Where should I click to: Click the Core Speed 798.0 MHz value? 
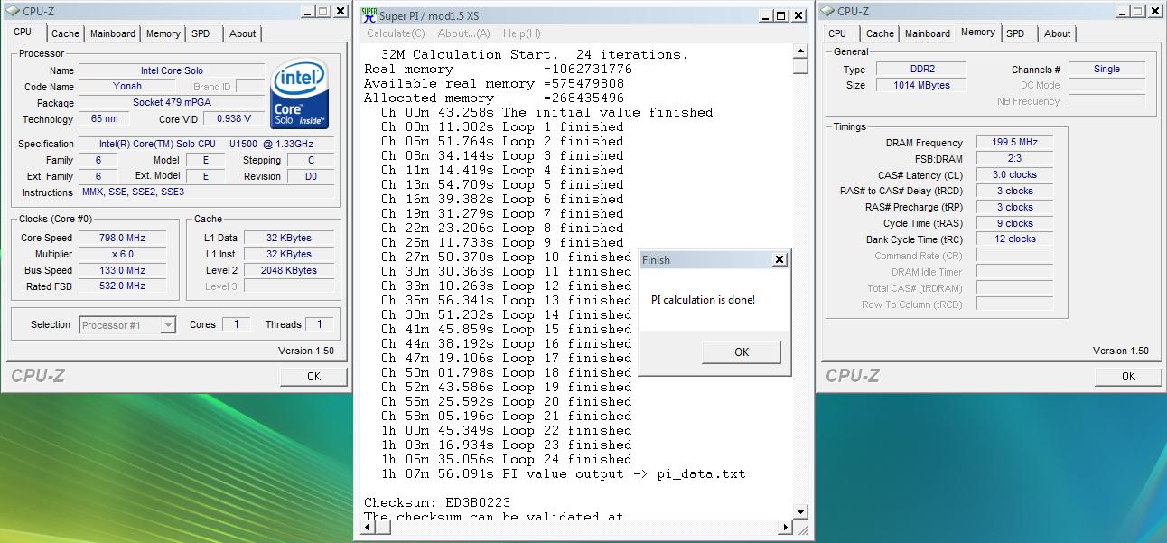pyautogui.click(x=122, y=239)
